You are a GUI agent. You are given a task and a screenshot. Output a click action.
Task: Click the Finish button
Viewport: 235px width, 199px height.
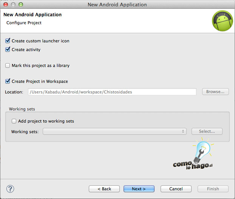[x=213, y=189]
